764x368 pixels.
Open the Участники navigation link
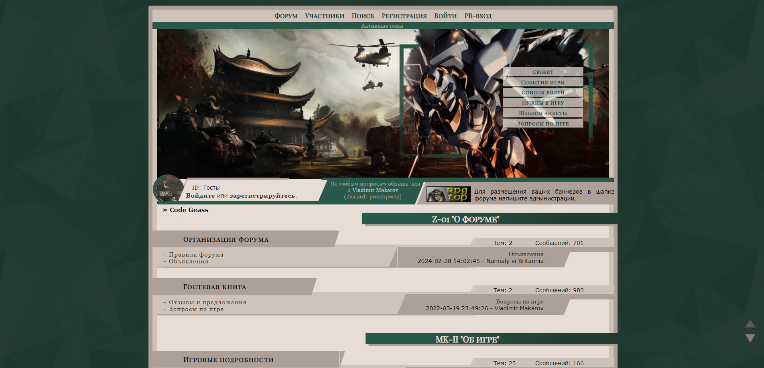tap(324, 16)
